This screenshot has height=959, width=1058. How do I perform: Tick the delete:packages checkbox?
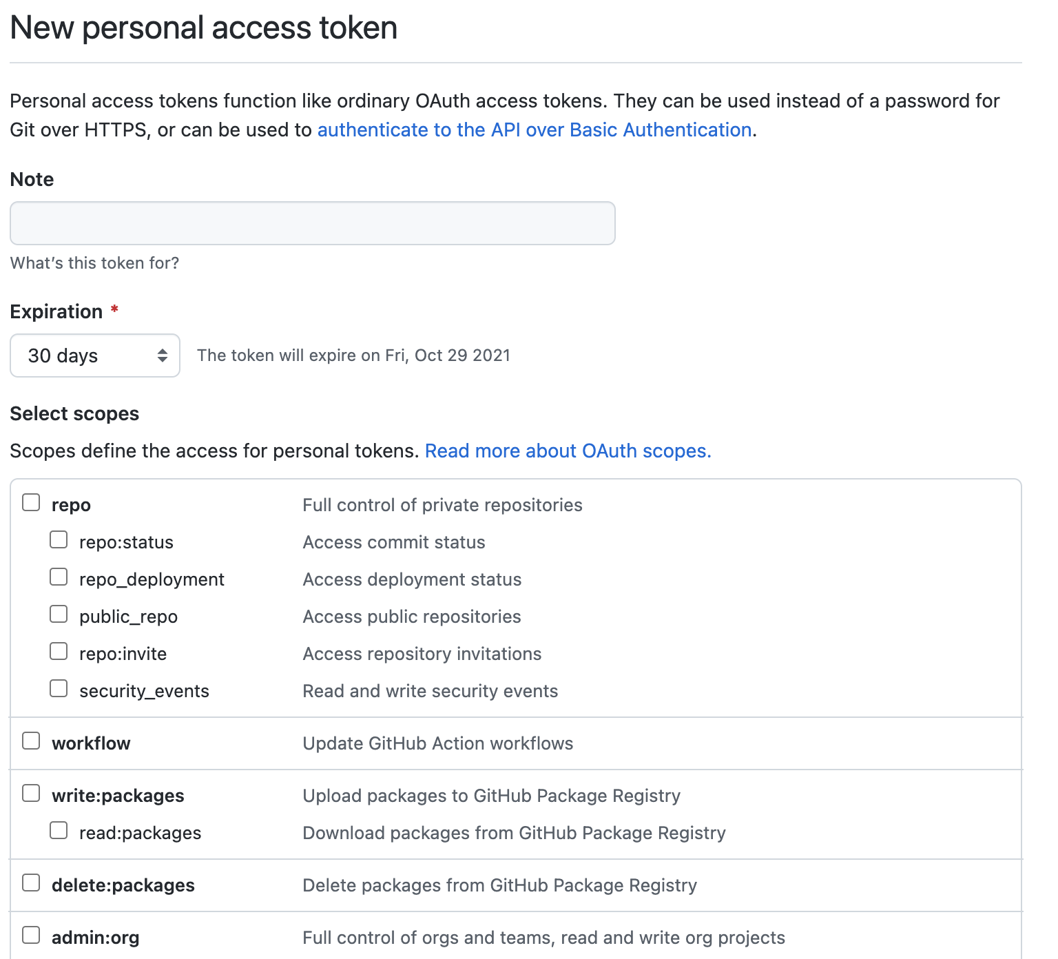click(x=31, y=883)
